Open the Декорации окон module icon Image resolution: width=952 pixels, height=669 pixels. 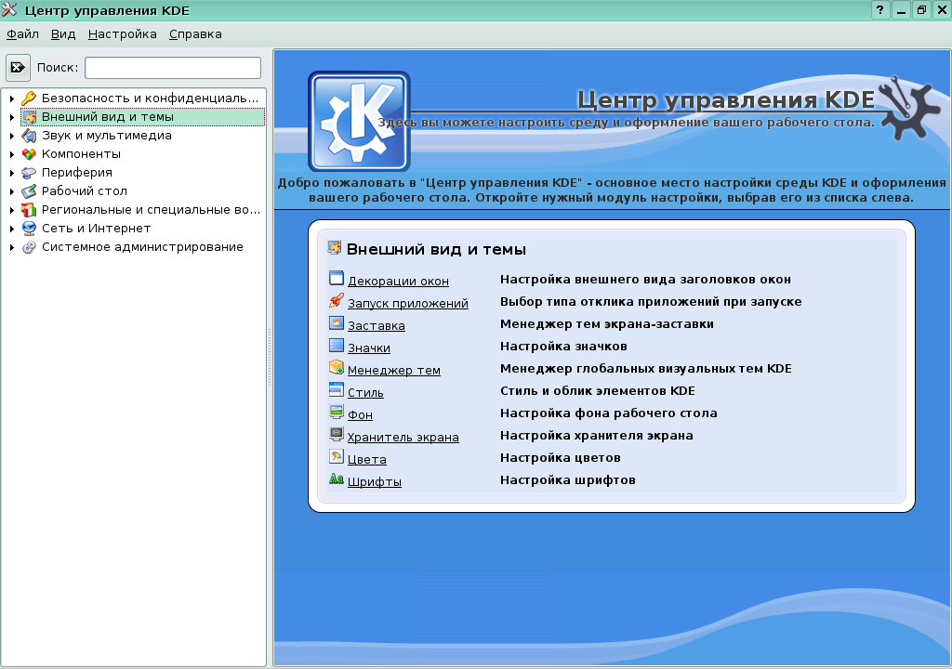[x=335, y=277]
